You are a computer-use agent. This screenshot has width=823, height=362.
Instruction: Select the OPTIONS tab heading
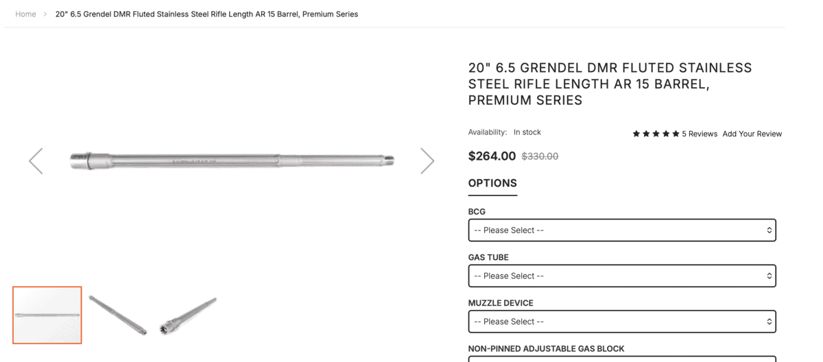coord(492,183)
